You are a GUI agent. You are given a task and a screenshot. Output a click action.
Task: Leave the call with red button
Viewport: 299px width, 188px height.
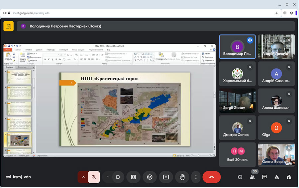pos(212,177)
